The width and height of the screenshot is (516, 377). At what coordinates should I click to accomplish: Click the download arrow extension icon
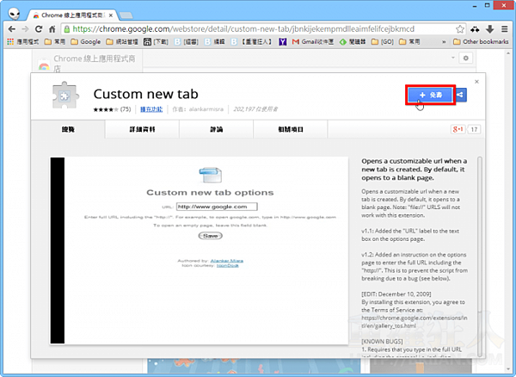coord(490,29)
